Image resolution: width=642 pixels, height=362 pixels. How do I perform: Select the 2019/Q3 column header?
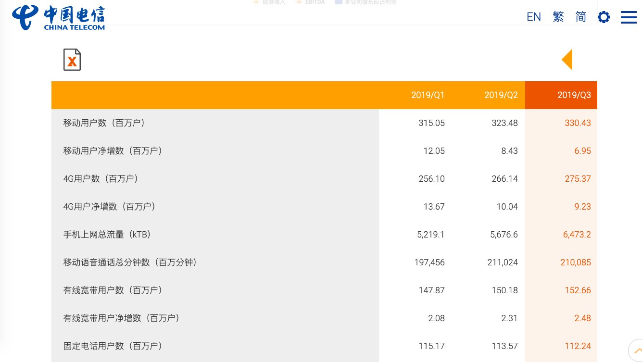coord(574,95)
